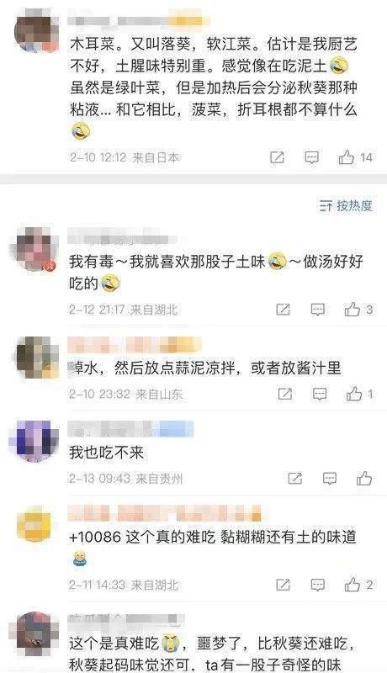Reply to the comment from 山东
The width and height of the screenshot is (387, 673).
320,394
